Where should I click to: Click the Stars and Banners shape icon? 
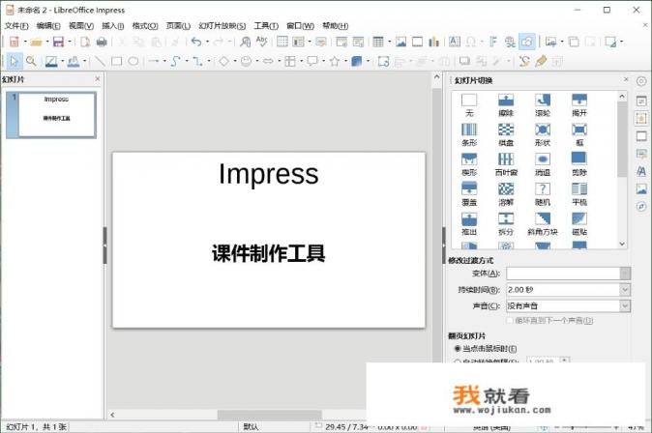pyautogui.click(x=335, y=62)
